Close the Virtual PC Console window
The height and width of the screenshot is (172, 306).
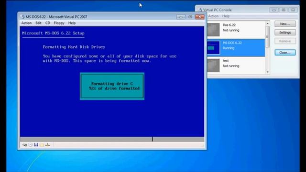pos(293,10)
